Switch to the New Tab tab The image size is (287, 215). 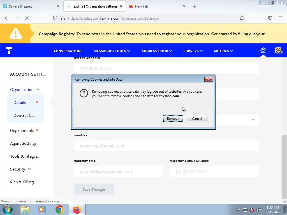pyautogui.click(x=158, y=6)
